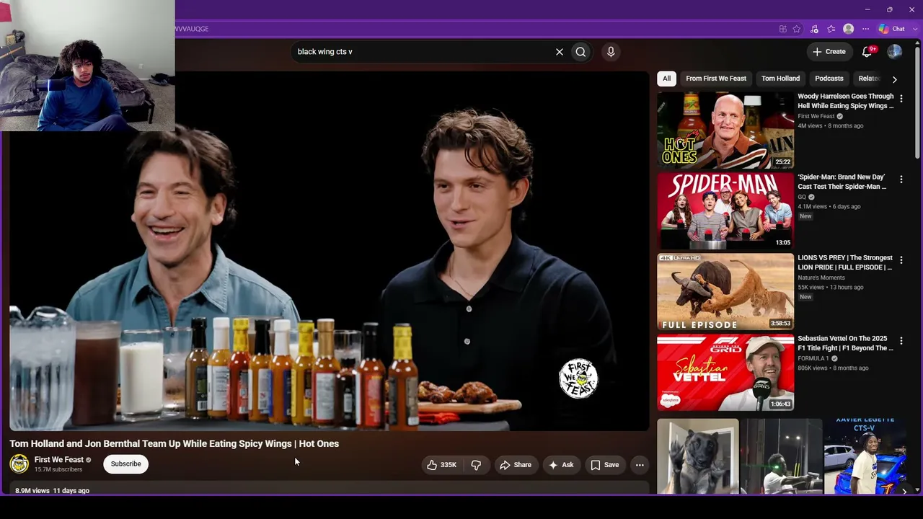Click the '8.9M views 11 days ago' text
This screenshot has height=519, width=923.
[52, 491]
